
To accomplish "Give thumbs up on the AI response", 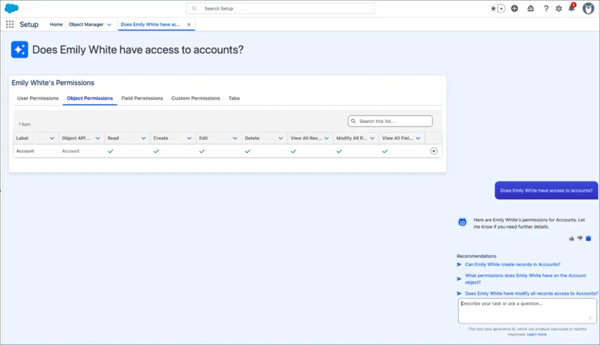I will click(x=571, y=238).
